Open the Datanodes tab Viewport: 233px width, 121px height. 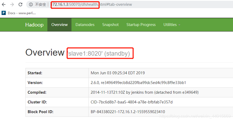click(85, 25)
